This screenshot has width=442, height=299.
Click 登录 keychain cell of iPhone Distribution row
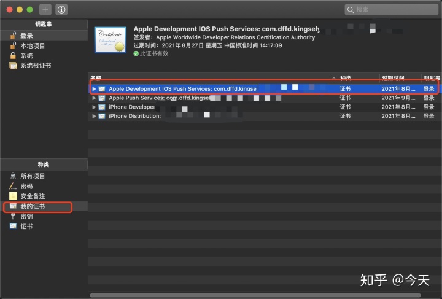click(x=428, y=116)
